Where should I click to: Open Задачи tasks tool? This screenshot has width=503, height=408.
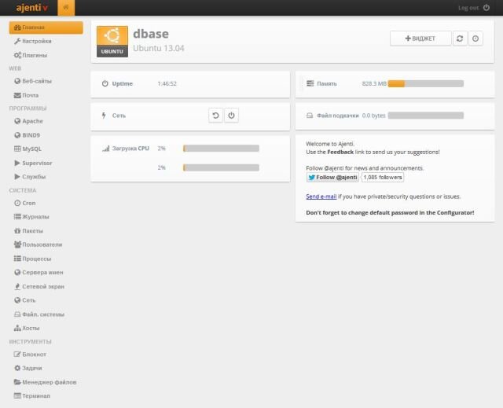click(28, 368)
